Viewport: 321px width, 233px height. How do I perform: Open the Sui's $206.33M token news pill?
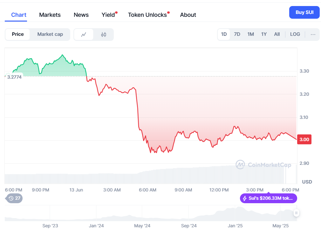point(268,198)
